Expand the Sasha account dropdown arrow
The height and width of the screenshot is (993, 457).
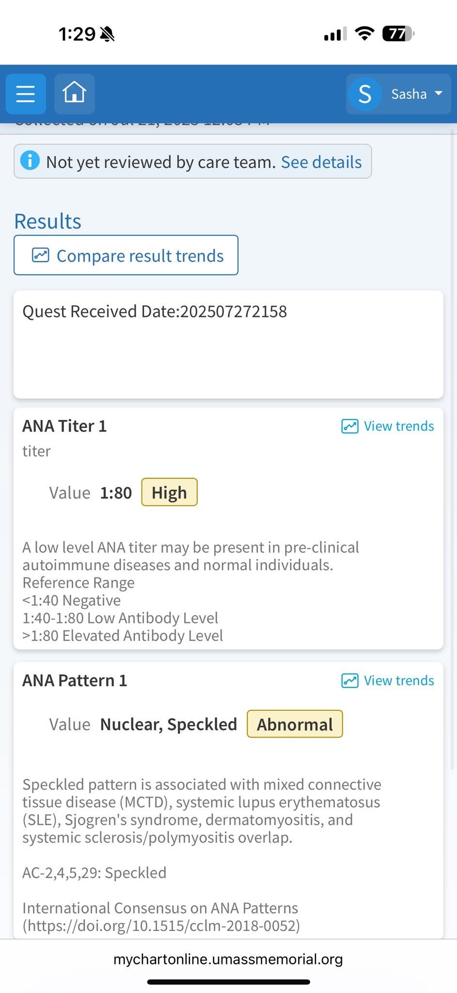(x=439, y=93)
